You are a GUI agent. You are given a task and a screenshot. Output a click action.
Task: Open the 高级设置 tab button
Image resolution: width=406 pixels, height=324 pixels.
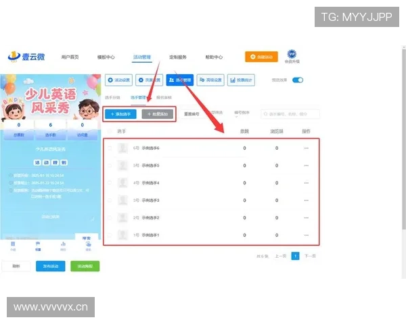pyautogui.click(x=210, y=80)
